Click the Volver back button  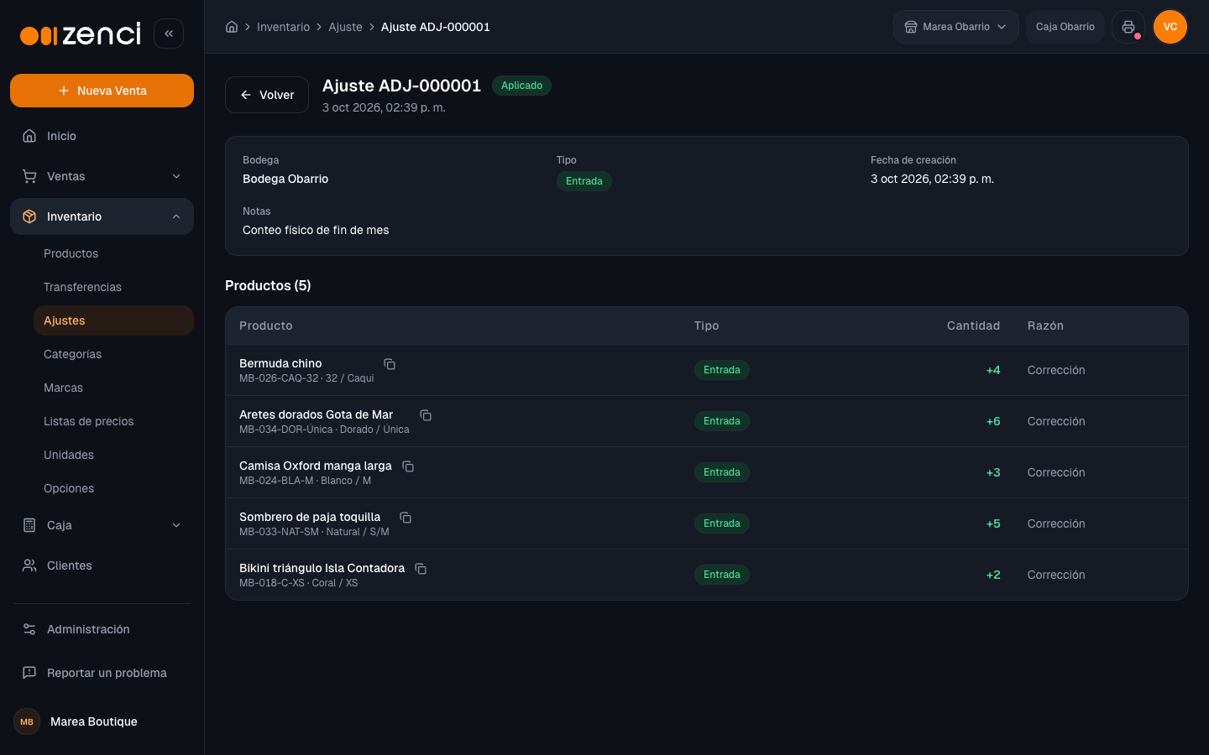(267, 95)
